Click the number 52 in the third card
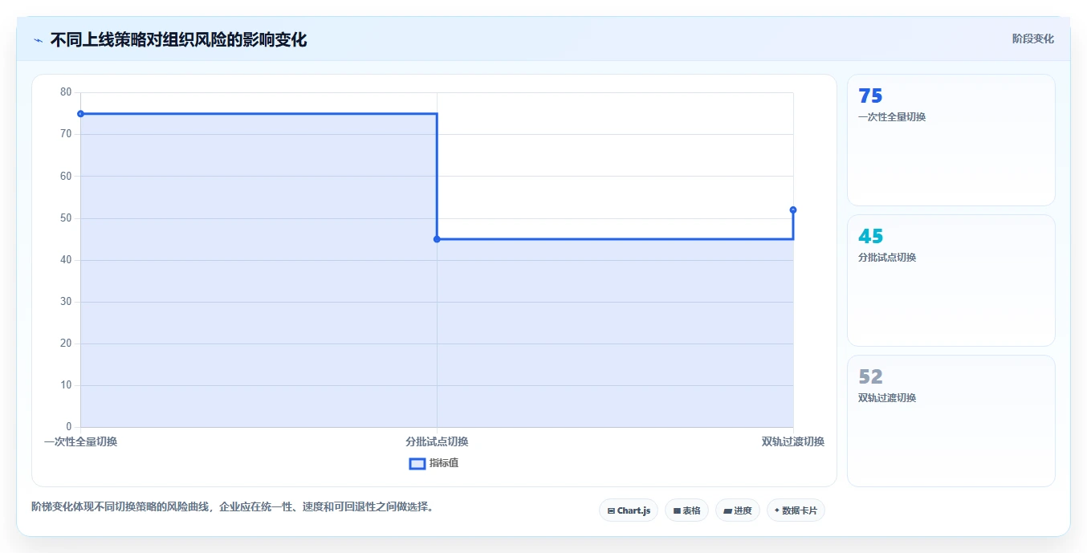 [x=870, y=376]
